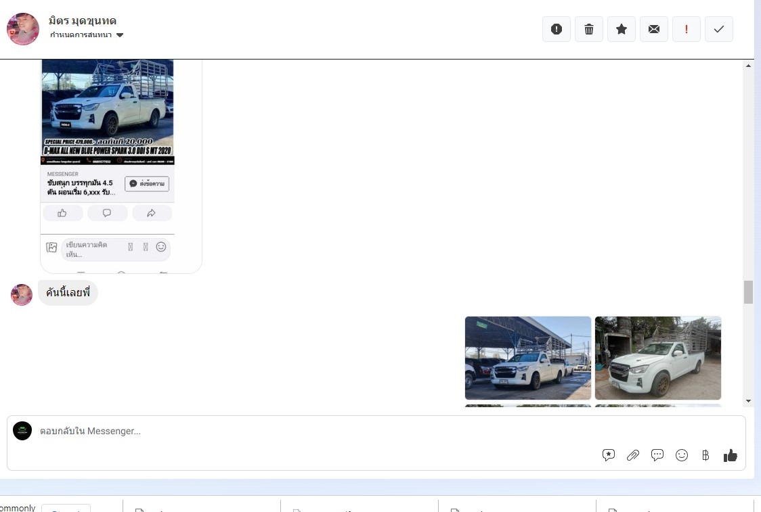
Task: Click the chat scrollbar down arrow
Action: [748, 401]
